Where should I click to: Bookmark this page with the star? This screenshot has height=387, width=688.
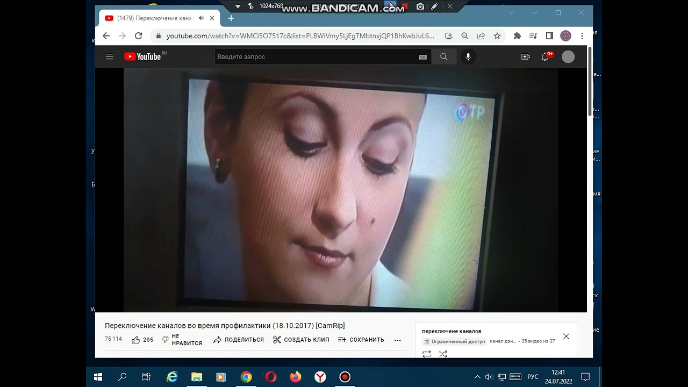pyautogui.click(x=497, y=36)
